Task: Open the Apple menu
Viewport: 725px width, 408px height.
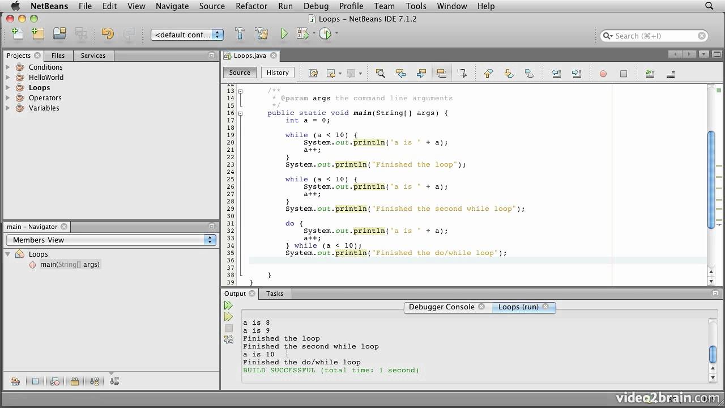Action: tap(15, 6)
